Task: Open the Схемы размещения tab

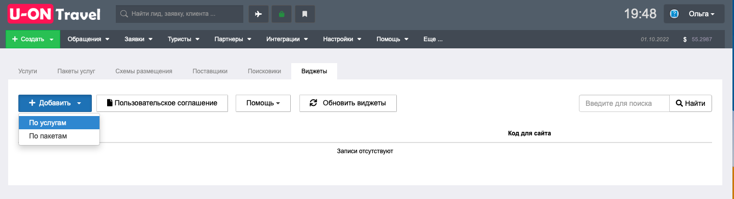Action: 144,71
